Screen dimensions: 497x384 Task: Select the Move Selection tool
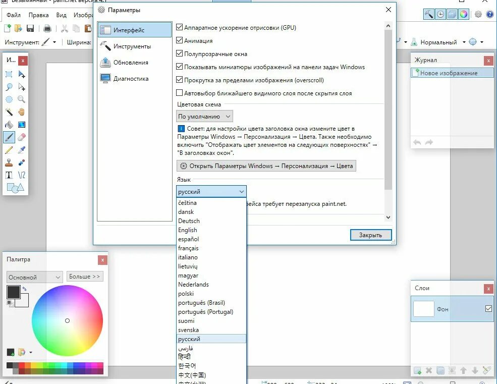click(22, 87)
